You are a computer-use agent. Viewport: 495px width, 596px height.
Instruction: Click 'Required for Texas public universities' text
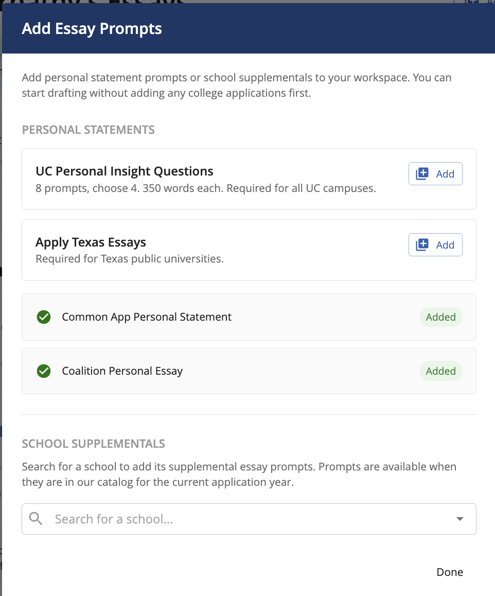coord(129,259)
